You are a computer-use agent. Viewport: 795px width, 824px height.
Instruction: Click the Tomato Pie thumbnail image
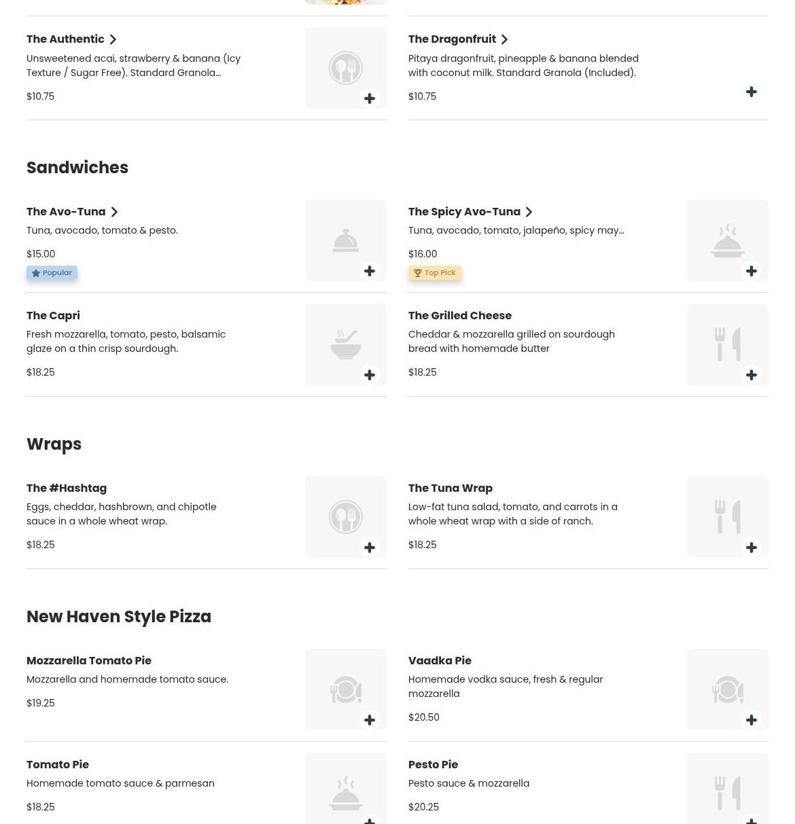(x=345, y=788)
